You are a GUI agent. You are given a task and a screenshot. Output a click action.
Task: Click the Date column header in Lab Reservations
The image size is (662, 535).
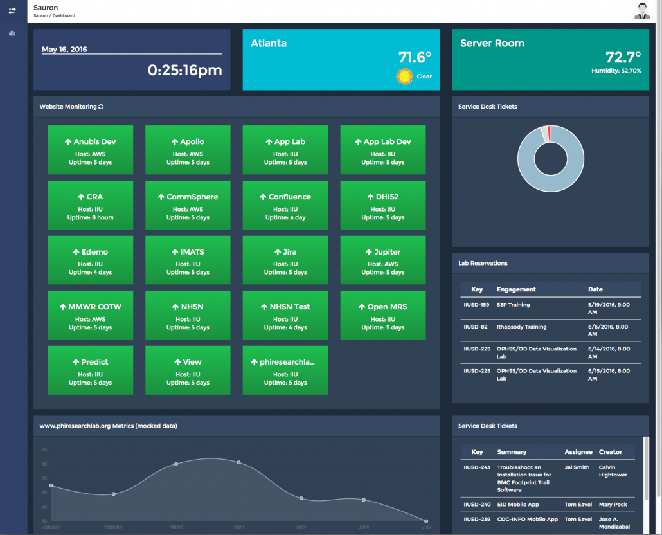tap(595, 289)
